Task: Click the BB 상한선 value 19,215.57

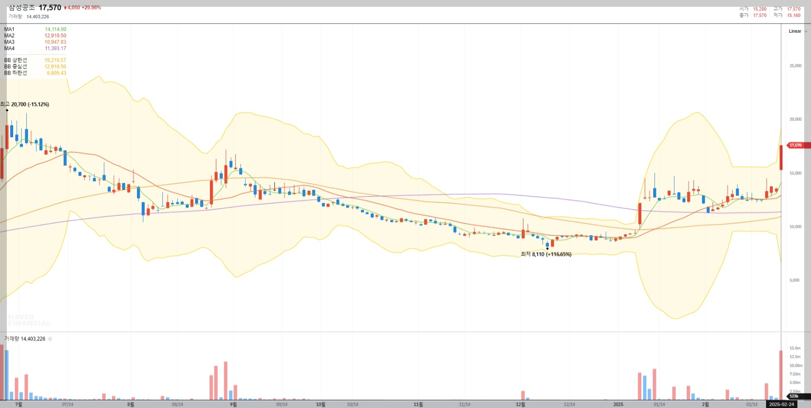Action: [55, 60]
